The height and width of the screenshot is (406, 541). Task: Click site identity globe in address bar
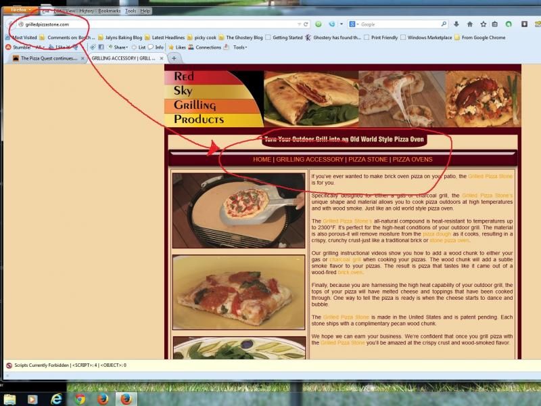(21, 24)
